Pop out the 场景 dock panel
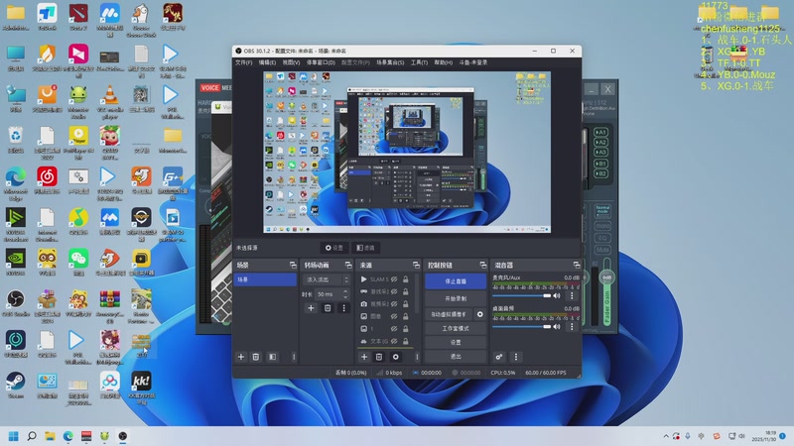 [293, 265]
